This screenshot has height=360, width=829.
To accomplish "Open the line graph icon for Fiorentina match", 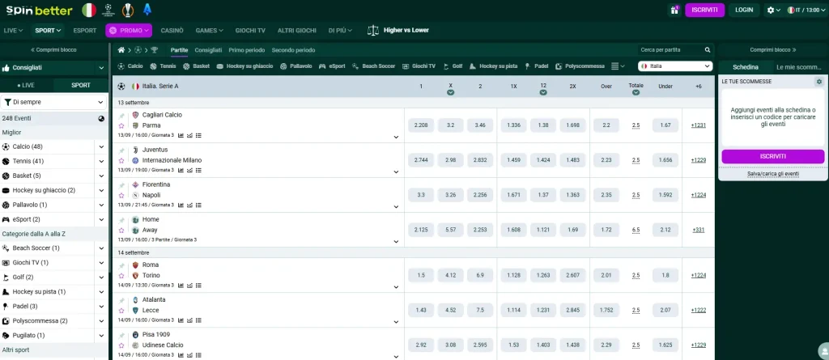I will pyautogui.click(x=189, y=205).
